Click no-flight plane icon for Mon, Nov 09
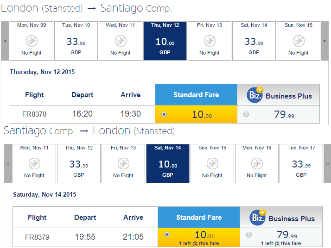The image size is (331, 248). click(32, 41)
